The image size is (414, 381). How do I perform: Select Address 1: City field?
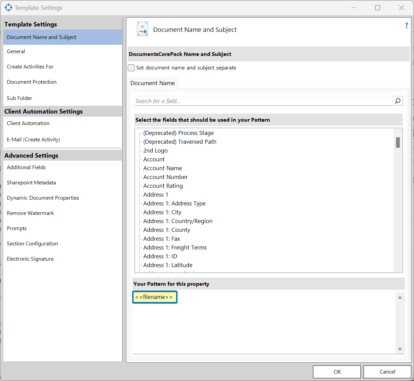tap(162, 212)
